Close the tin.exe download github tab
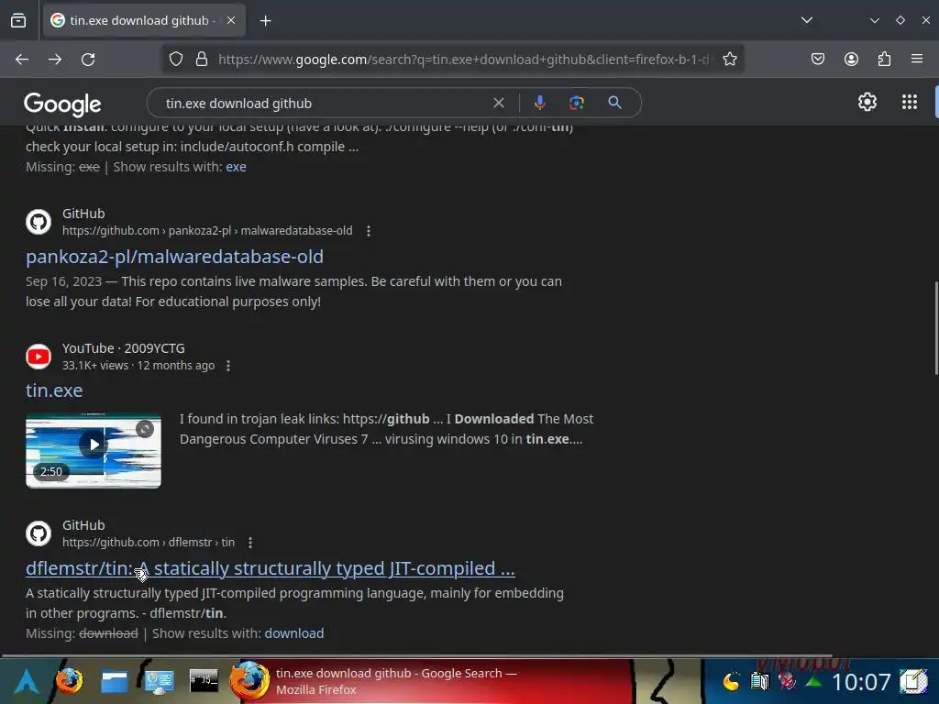This screenshot has width=939, height=704. click(x=231, y=20)
